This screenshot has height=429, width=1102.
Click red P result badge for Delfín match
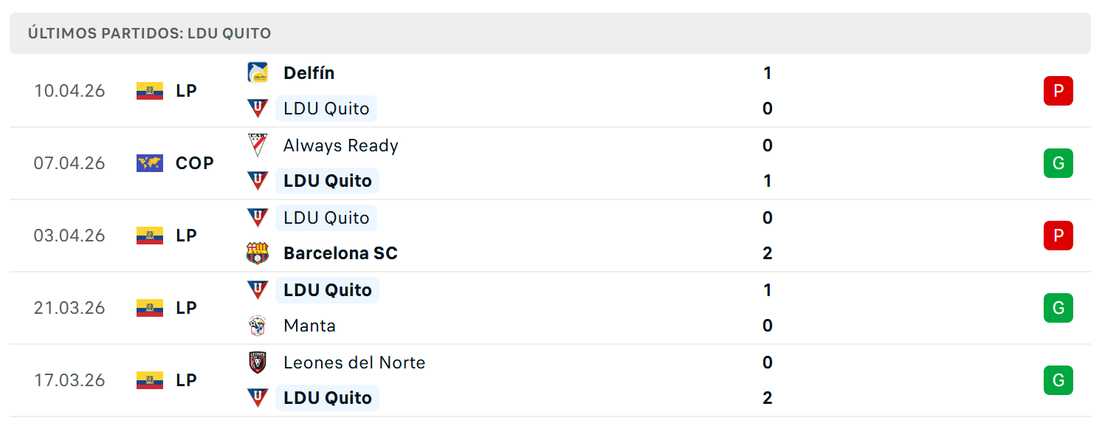(x=1058, y=91)
